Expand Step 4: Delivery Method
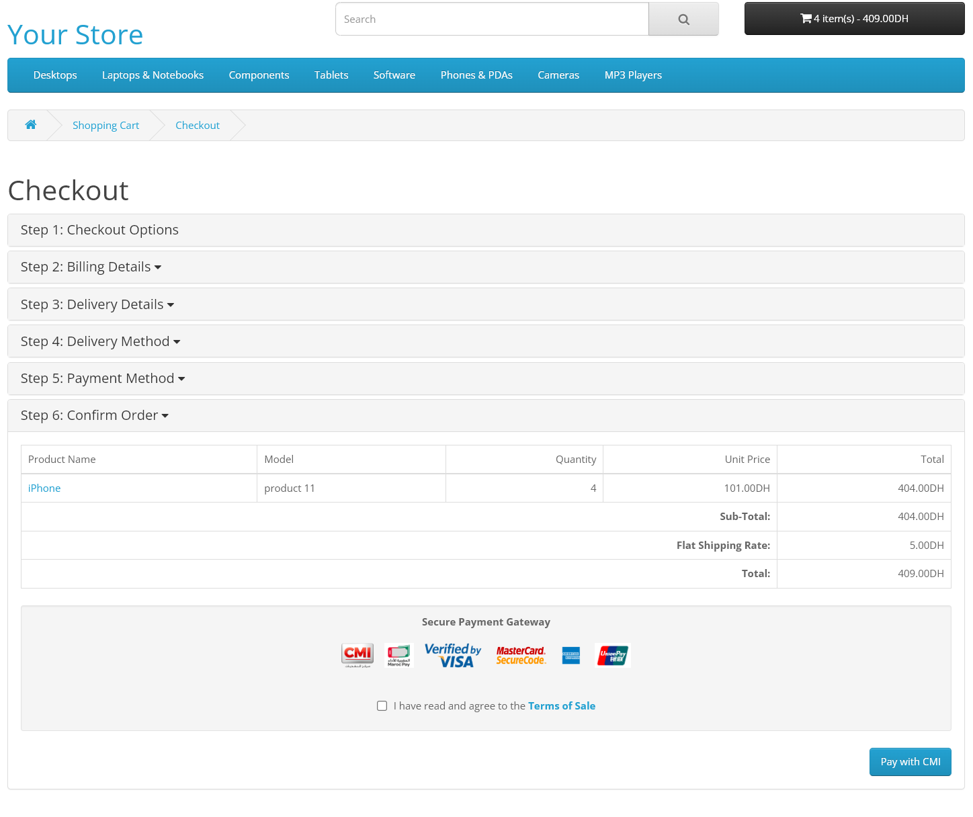 coord(100,342)
